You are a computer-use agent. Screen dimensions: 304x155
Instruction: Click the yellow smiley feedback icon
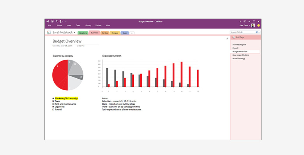pyautogui.click(x=258, y=25)
